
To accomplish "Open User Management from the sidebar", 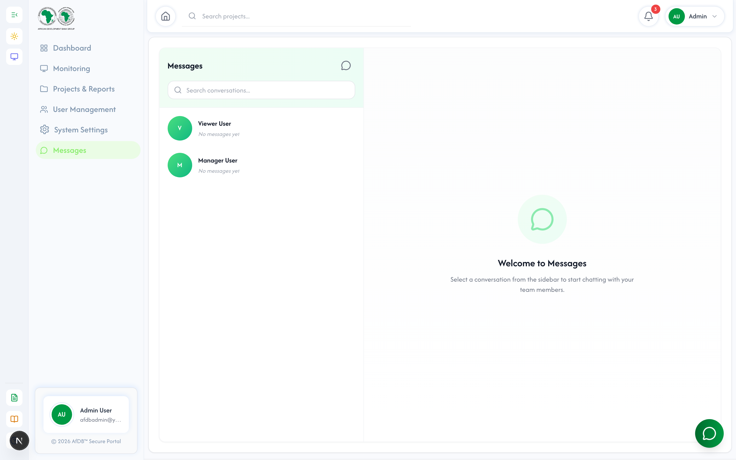I will 88,109.
